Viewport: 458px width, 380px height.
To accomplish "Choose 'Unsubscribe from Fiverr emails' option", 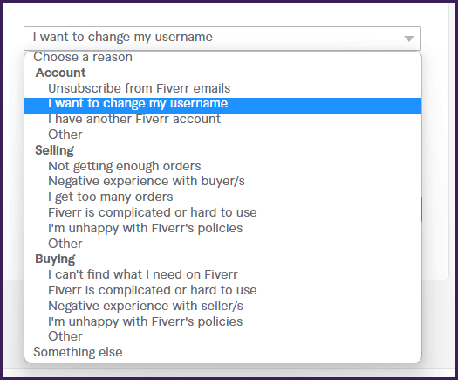I will [x=222, y=88].
